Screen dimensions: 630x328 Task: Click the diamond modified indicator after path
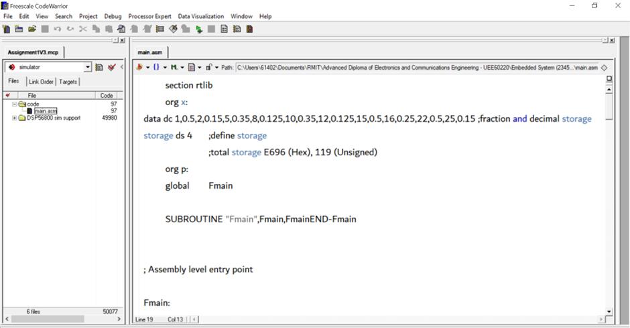click(x=604, y=68)
